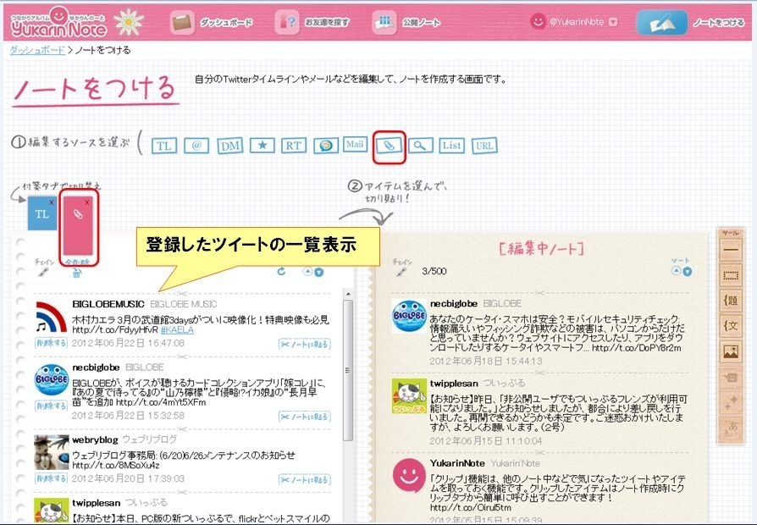Image resolution: width=757 pixels, height=525 pixels.
Task: Sort the note descending with down arrow
Action: 687,272
